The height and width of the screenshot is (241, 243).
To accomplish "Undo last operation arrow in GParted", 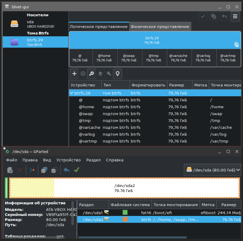I will pyautogui.click(x=67, y=170).
